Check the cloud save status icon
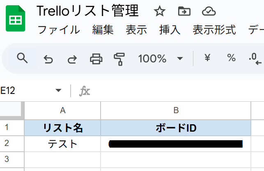The height and width of the screenshot is (171, 264). [x=209, y=11]
